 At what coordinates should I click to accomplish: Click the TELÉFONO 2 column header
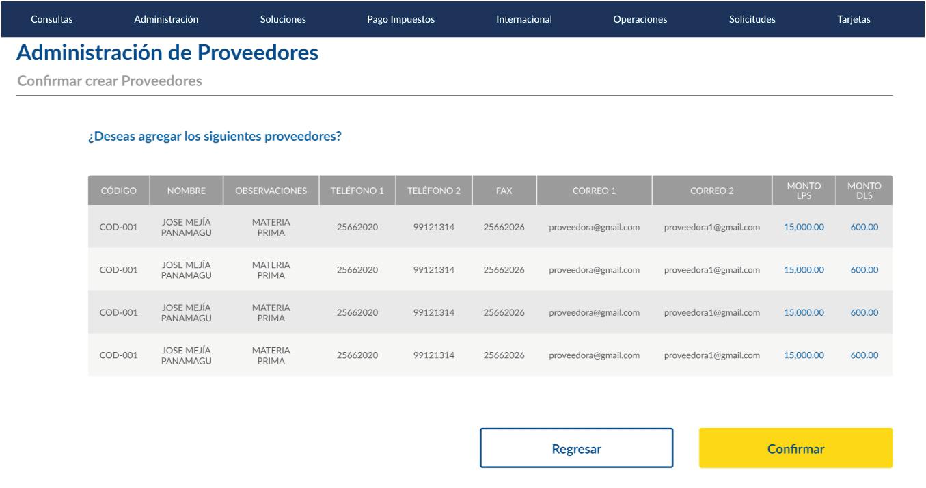click(x=433, y=191)
